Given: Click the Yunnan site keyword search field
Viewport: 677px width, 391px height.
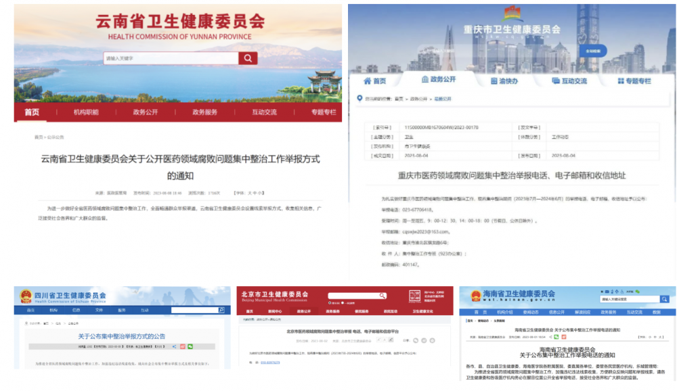Looking at the screenshot, I should tap(171, 58).
